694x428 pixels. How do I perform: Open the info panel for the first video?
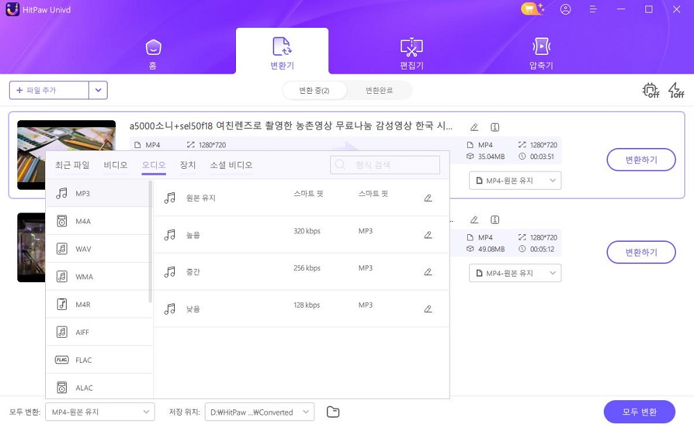tap(494, 127)
